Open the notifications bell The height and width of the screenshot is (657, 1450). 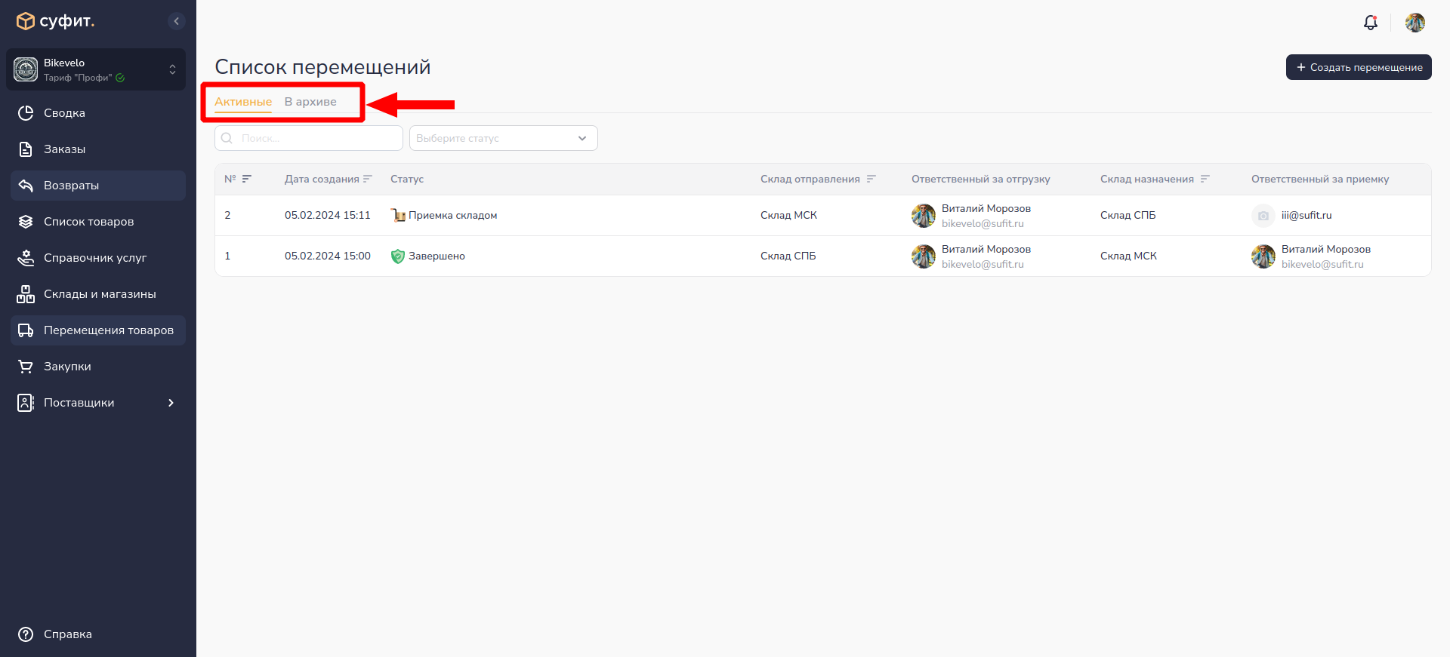1371,23
